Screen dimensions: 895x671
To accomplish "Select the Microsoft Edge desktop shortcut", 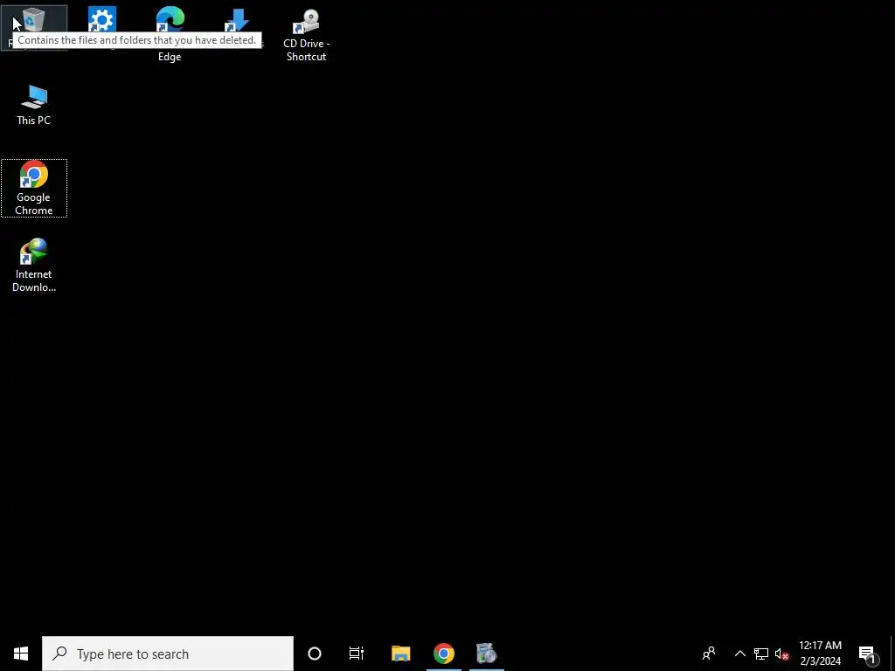I will (170, 21).
